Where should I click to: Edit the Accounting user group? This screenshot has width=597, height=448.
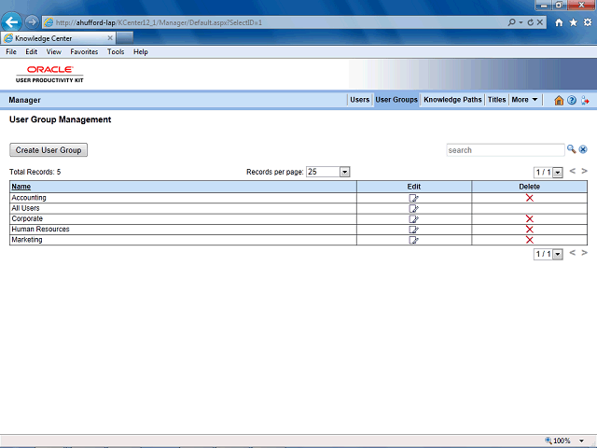tap(413, 198)
